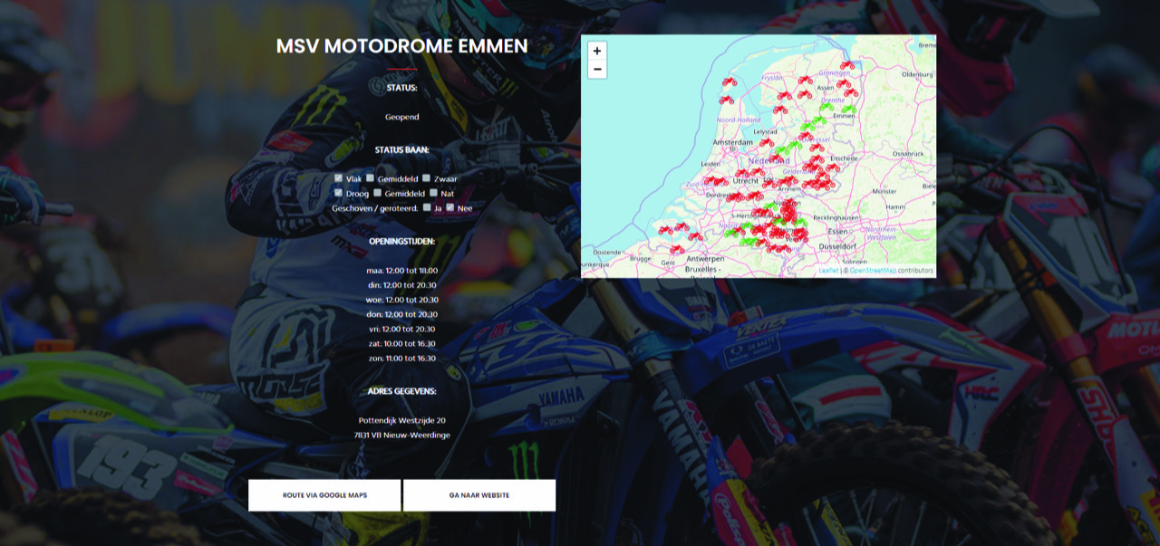Uncheck the Vlak checkbox
The width and height of the screenshot is (1160, 546).
pos(339,178)
